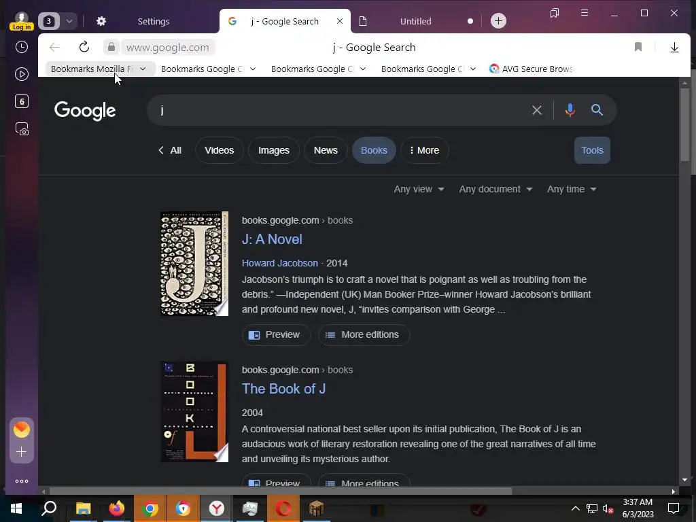This screenshot has height=522, width=696.
Task: Click the vertical scrollbar thumb
Action: click(x=684, y=124)
